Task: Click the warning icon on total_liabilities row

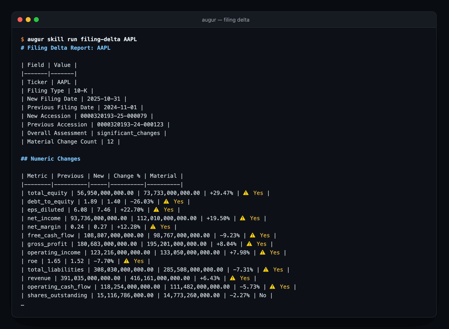Action: (x=266, y=270)
